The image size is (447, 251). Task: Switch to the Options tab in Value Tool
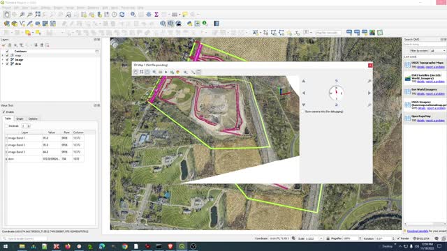click(33, 119)
